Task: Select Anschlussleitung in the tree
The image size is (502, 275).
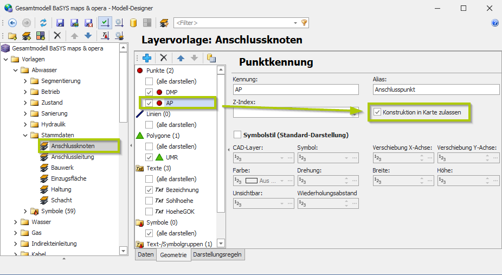Action: tap(72, 157)
